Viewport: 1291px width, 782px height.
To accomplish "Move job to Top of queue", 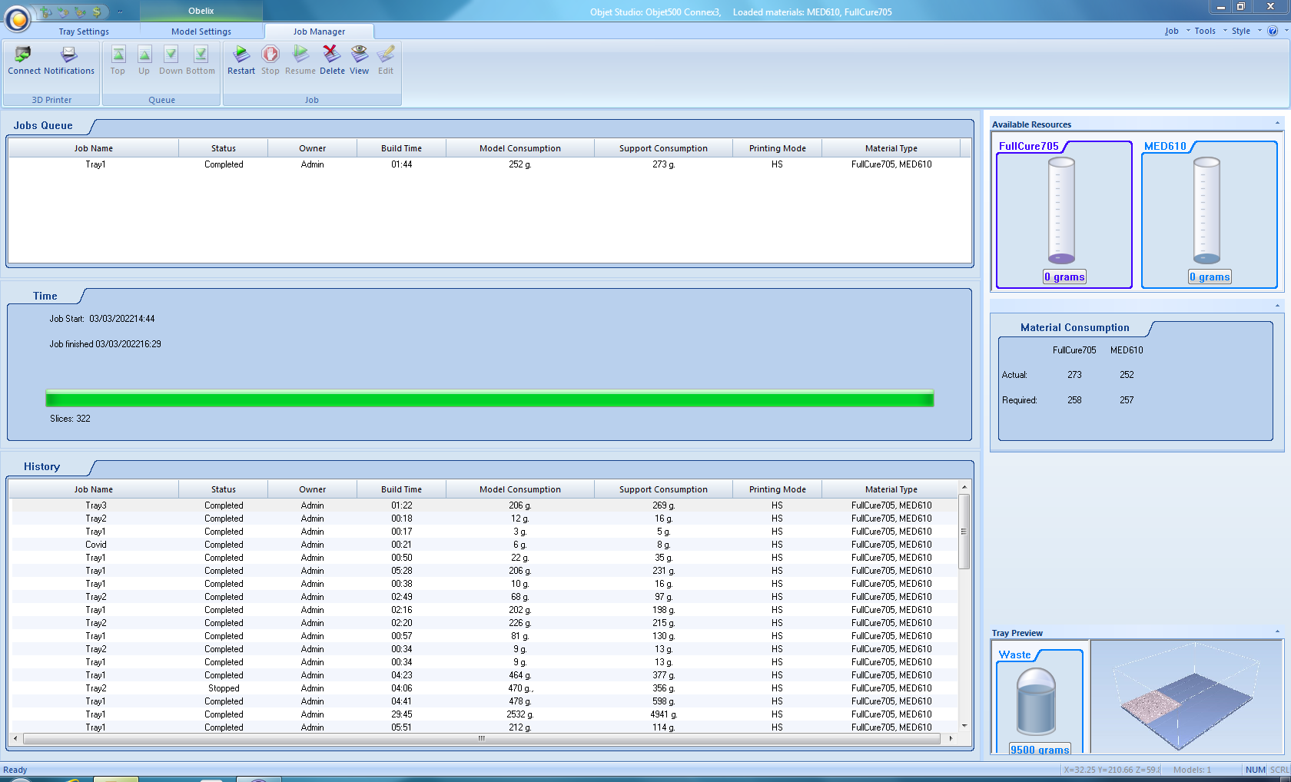I will click(x=118, y=60).
